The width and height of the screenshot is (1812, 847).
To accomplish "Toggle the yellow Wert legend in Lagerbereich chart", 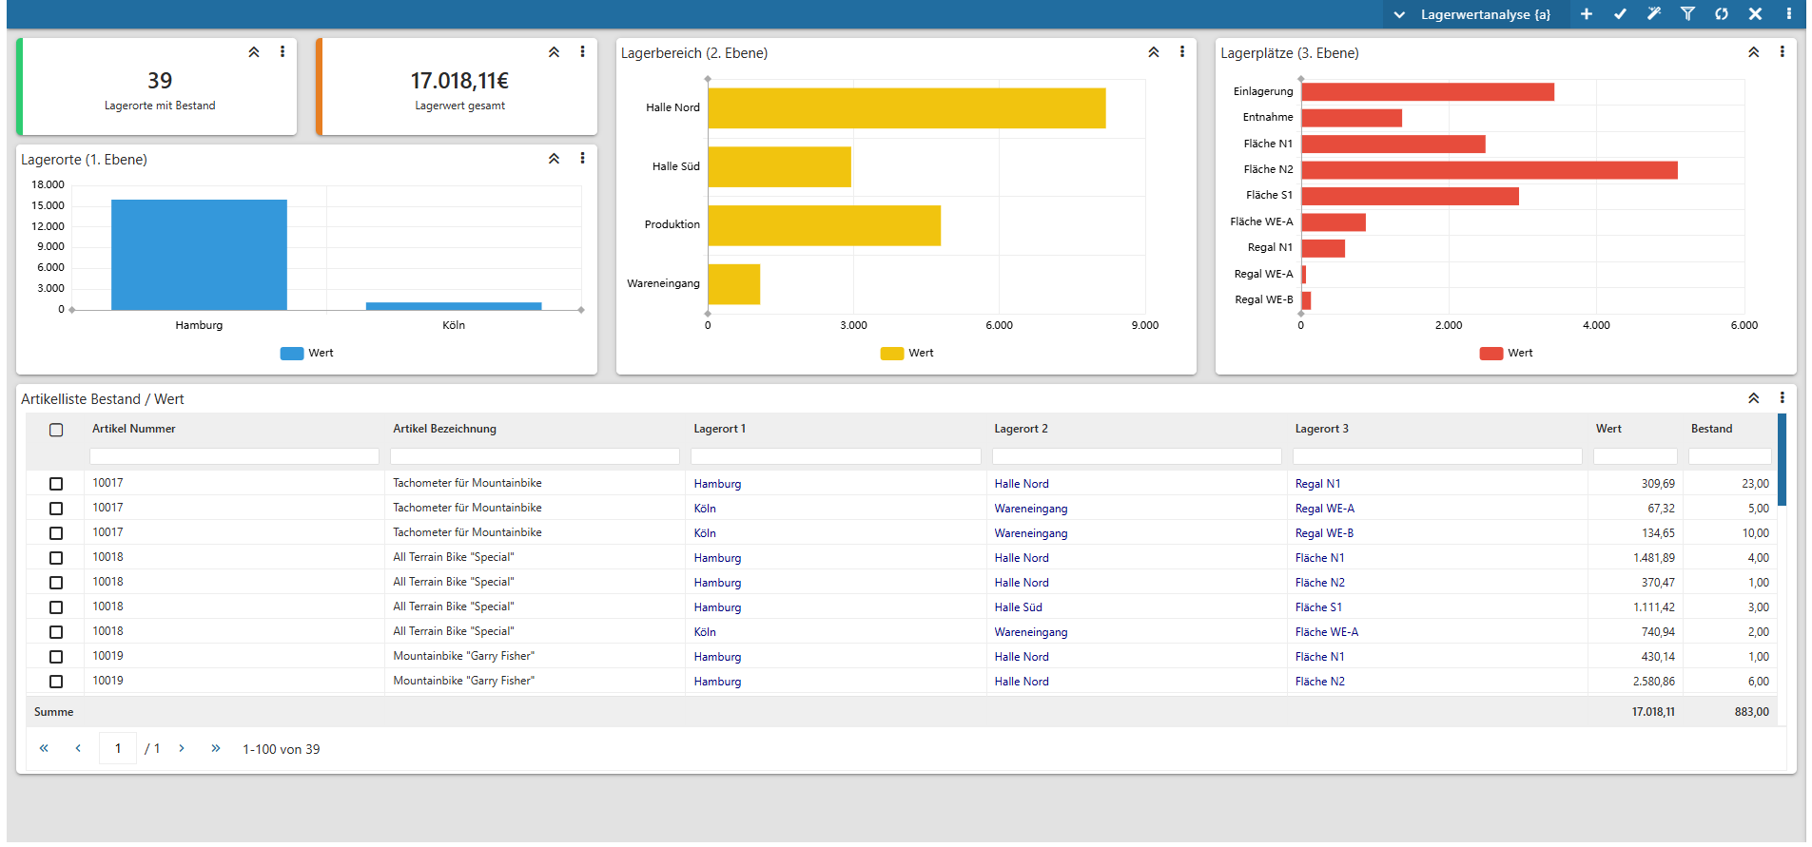I will (x=906, y=353).
